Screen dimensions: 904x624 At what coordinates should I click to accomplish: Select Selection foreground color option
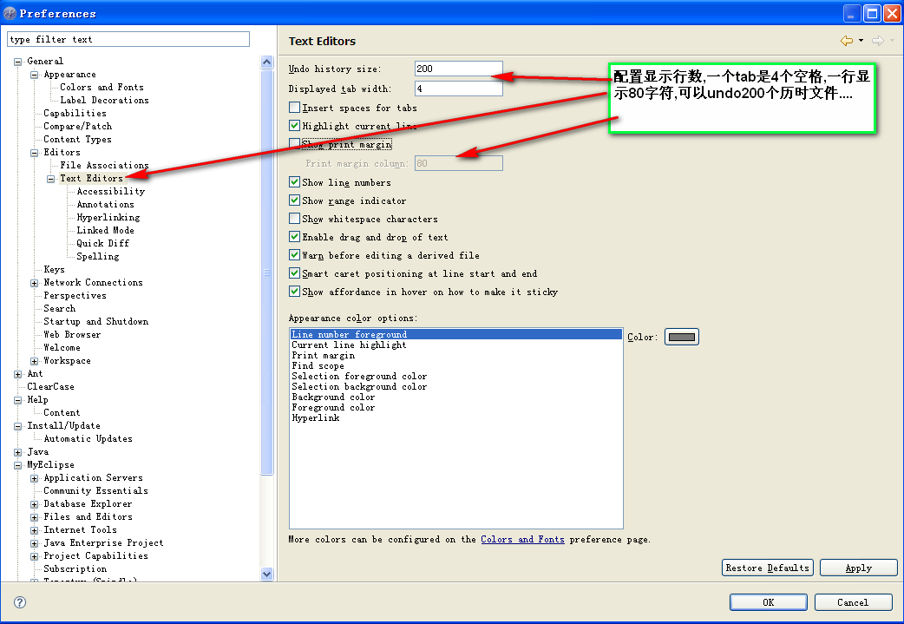359,376
